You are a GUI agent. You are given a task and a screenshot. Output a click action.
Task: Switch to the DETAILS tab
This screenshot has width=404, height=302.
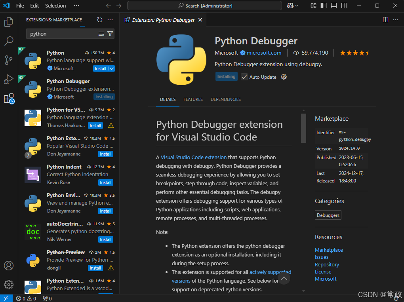coord(168,99)
